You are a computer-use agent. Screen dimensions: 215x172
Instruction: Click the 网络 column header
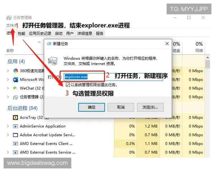click(199, 51)
